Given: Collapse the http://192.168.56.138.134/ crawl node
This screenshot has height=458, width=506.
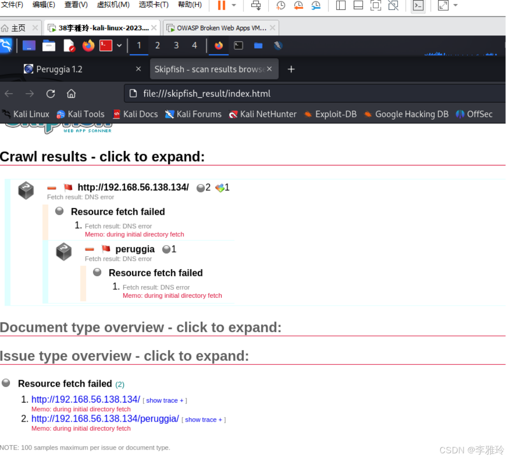Looking at the screenshot, I should [52, 188].
